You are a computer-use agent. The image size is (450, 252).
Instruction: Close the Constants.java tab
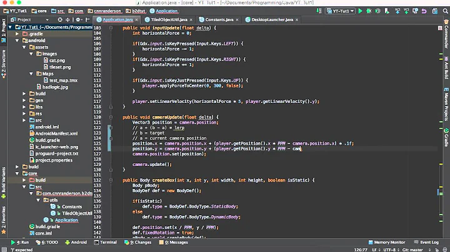pyautogui.click(x=237, y=20)
